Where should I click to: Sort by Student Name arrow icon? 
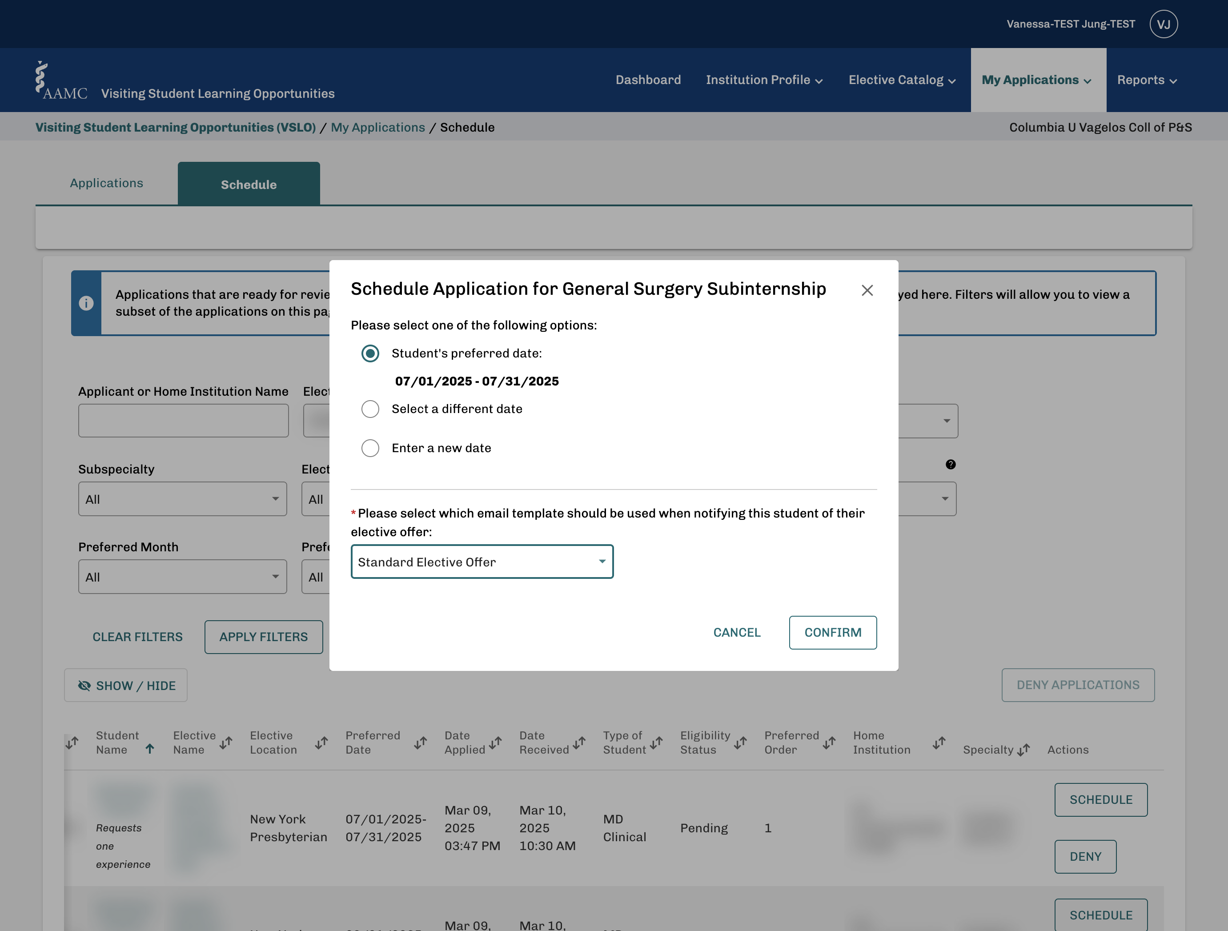[149, 749]
